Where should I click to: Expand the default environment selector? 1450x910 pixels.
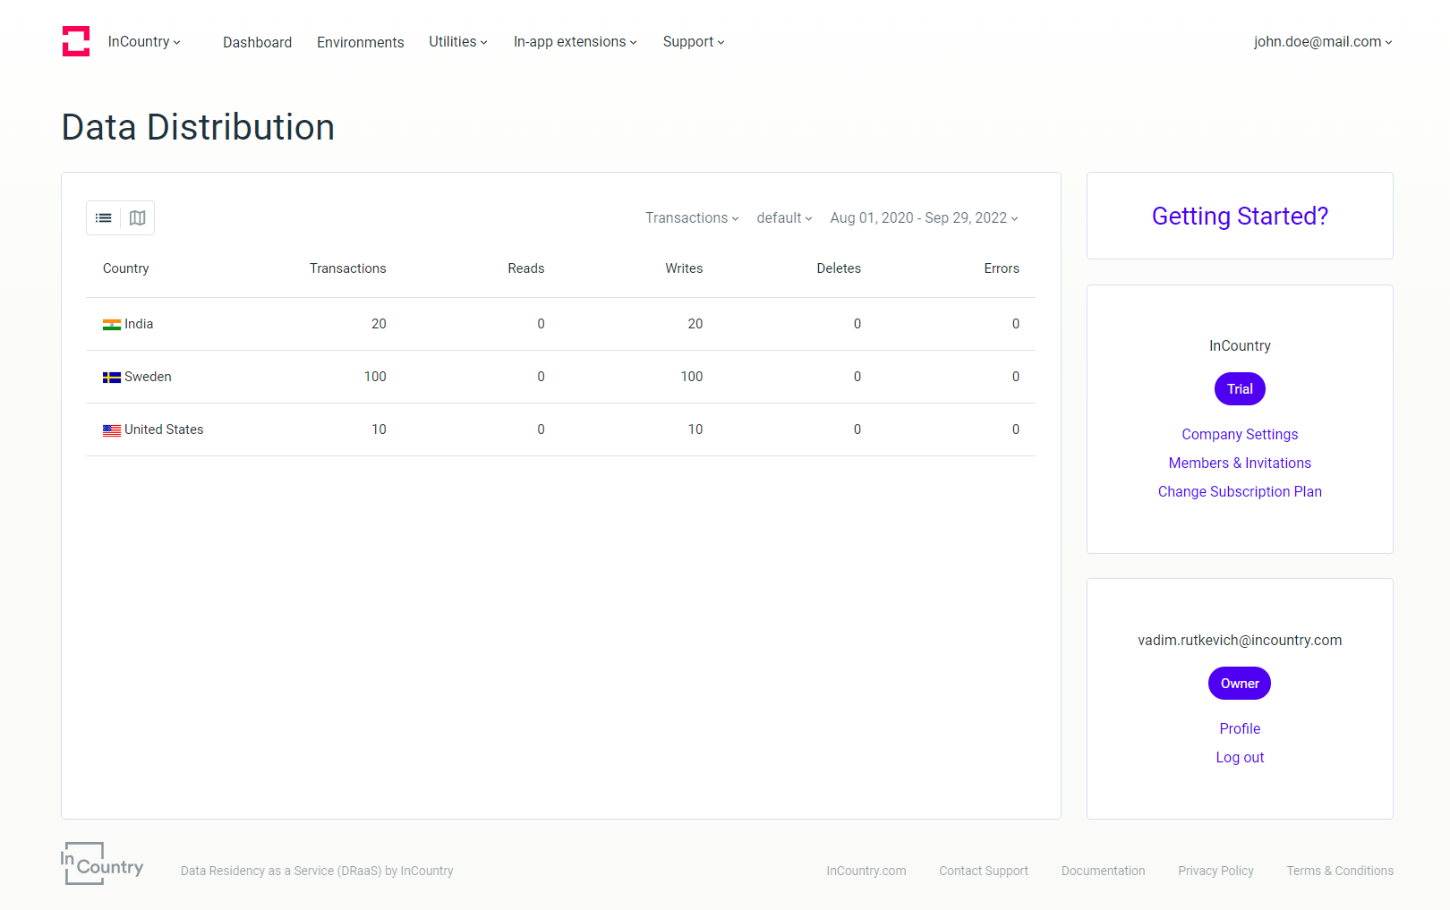click(784, 218)
